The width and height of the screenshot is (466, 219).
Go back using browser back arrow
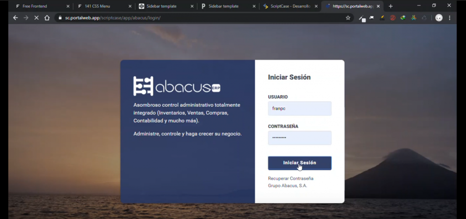[15, 18]
